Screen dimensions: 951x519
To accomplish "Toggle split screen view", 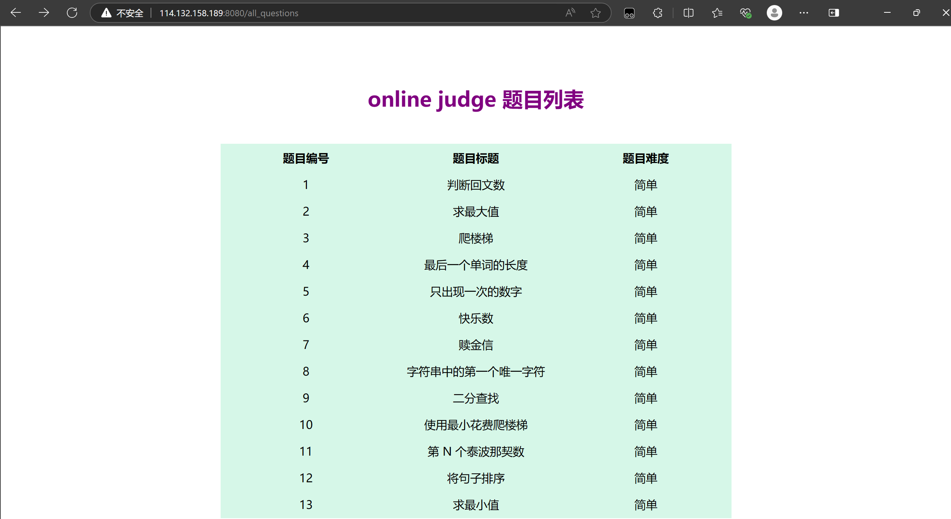I will [689, 13].
